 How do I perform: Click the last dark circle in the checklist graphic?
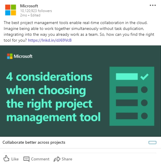[144, 116]
